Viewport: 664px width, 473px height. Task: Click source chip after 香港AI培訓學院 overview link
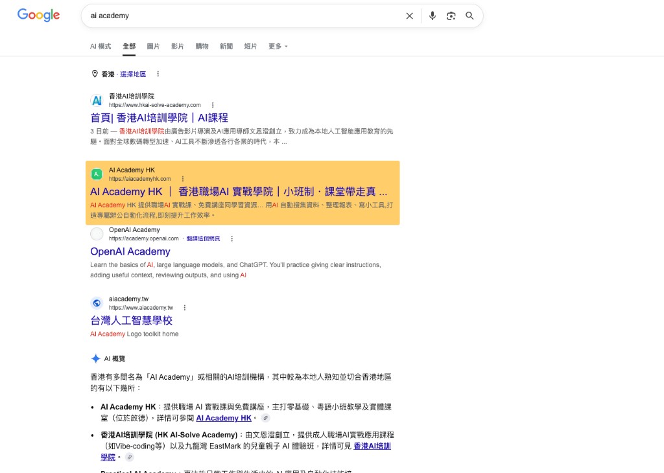pos(130,457)
